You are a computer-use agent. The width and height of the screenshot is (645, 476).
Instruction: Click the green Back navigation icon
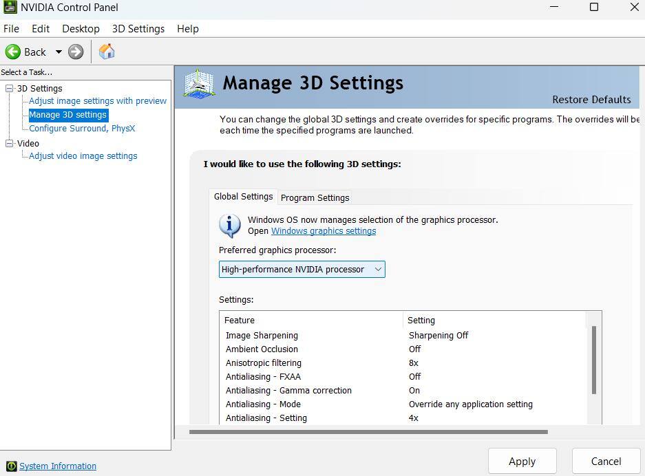[13, 52]
